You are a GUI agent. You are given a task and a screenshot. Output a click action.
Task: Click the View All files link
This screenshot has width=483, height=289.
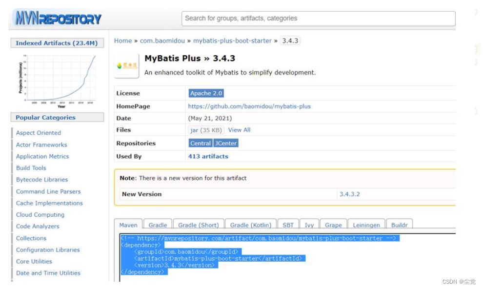(x=240, y=130)
